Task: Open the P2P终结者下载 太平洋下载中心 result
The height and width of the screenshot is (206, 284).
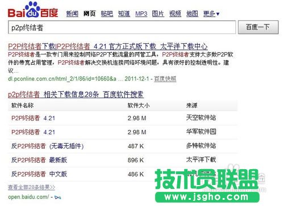Action: (108, 47)
